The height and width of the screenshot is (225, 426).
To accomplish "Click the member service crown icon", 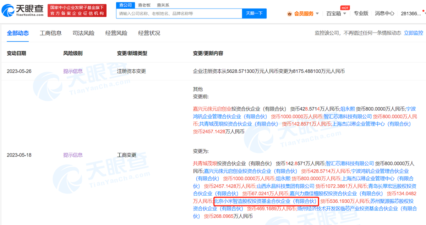I will 289,14.
